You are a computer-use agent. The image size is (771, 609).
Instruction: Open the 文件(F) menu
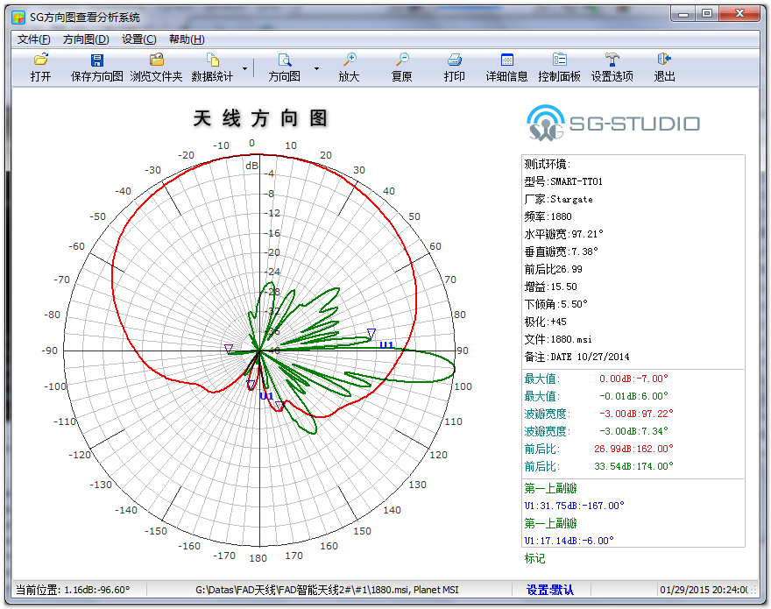click(34, 39)
